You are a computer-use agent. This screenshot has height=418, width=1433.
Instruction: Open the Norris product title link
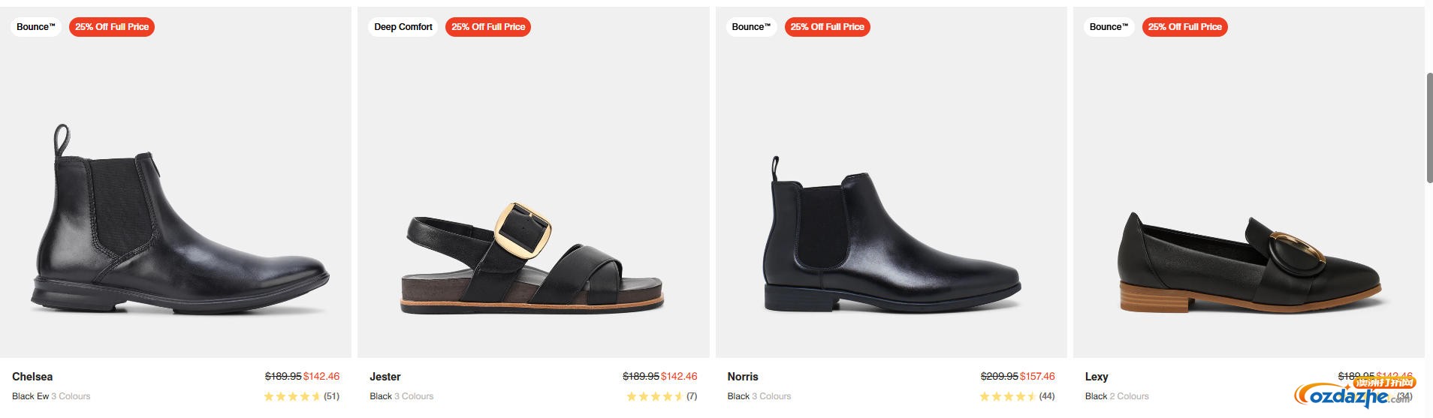pos(743,377)
